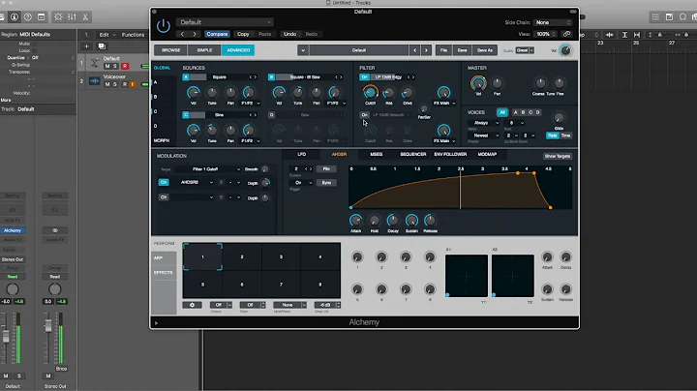The height and width of the screenshot is (391, 697).
Task: Click the plugin link chain icon
Action: tap(566, 34)
